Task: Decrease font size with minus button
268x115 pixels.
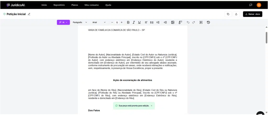Action: [x=112, y=23]
